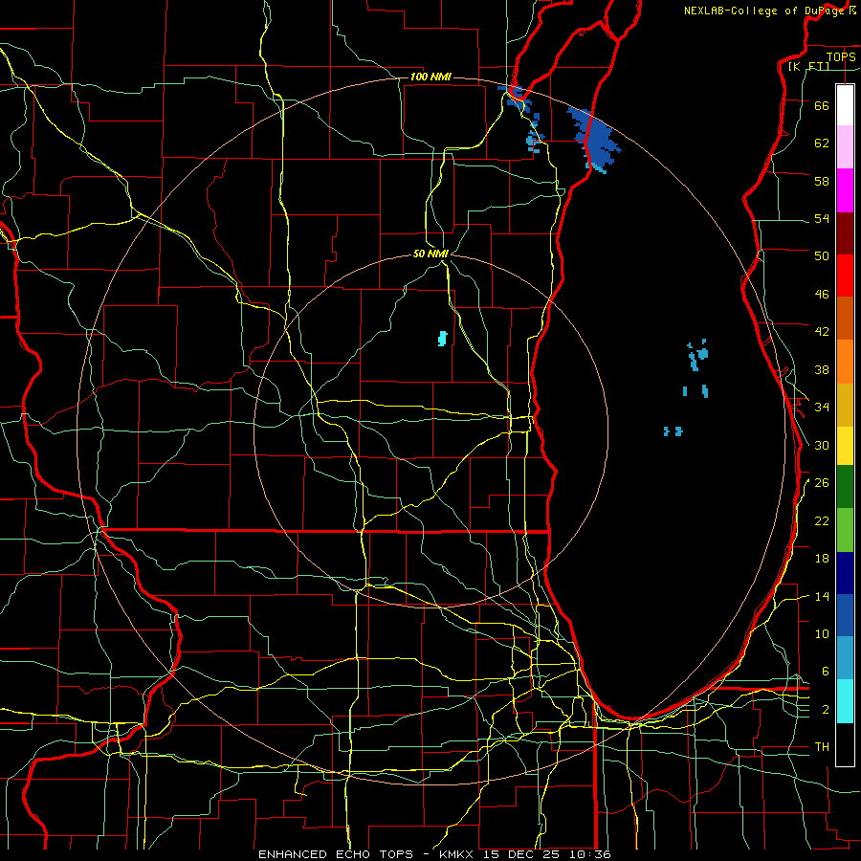Click the medium blue legend swatch near 10

(x=845, y=615)
